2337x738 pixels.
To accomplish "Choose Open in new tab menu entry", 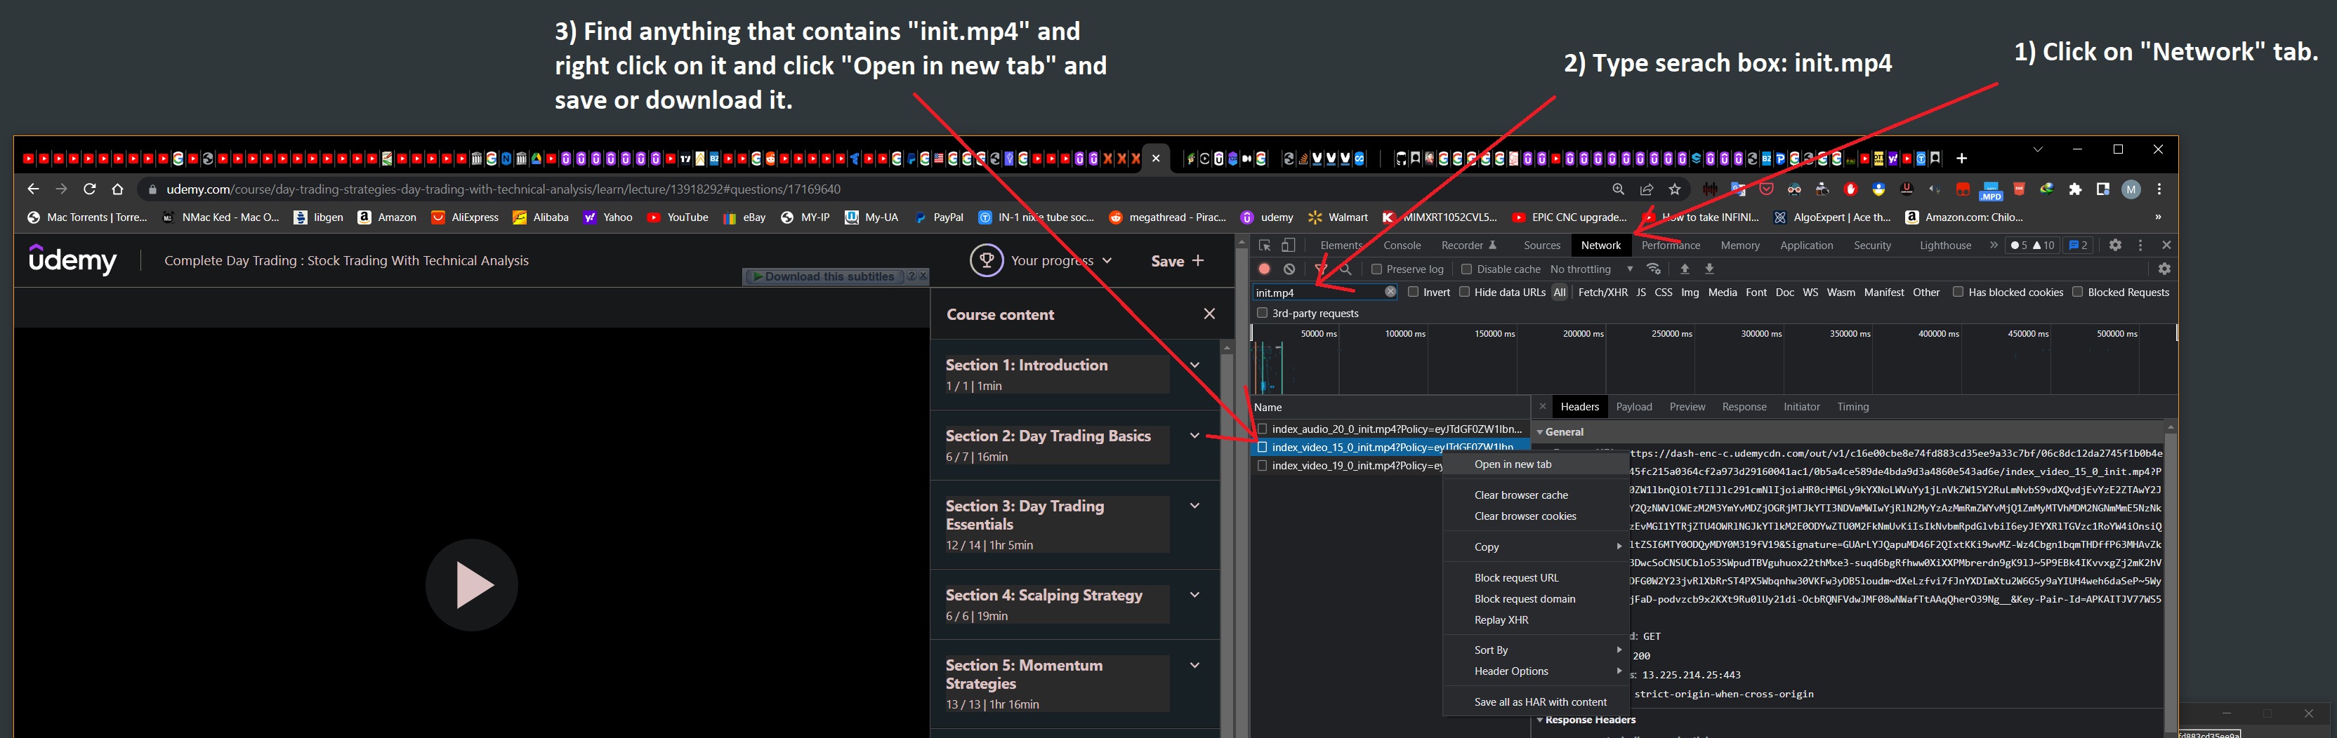I will (x=1513, y=464).
